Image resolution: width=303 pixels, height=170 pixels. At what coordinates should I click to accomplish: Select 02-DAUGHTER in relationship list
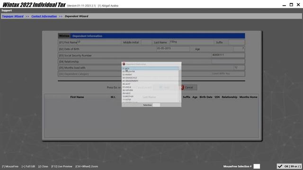150,71
